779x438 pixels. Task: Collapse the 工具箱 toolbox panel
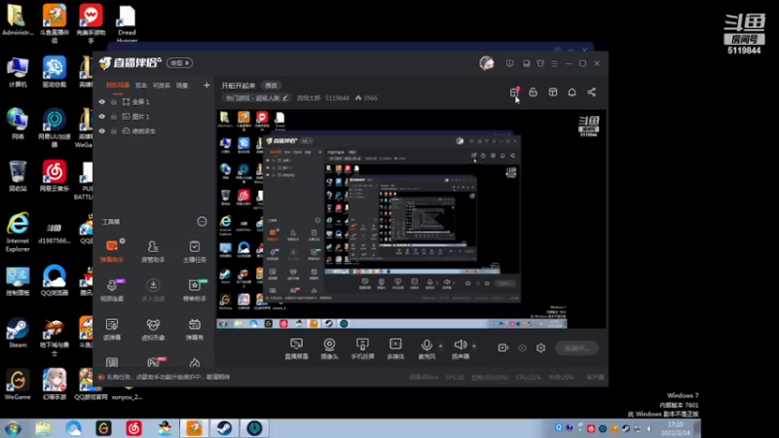tap(202, 222)
